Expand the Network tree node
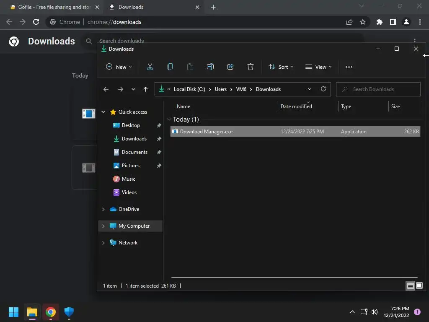The width and height of the screenshot is (429, 322). click(103, 243)
